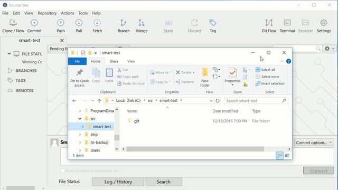
Task: Click the Explorer help question mark icon
Action: tap(288, 61)
